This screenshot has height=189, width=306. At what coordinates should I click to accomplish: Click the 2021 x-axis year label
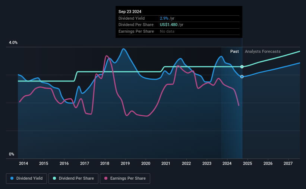pyautogui.click(x=166, y=163)
